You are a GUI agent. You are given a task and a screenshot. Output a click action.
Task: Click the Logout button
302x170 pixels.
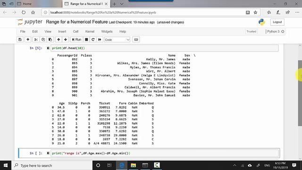click(x=277, y=22)
